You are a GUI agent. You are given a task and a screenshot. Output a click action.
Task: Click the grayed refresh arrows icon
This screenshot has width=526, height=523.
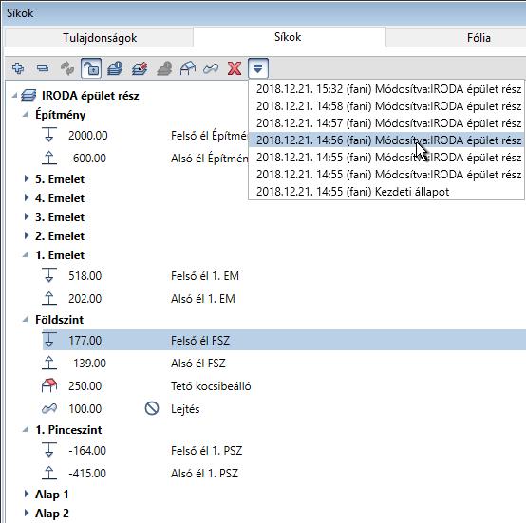click(x=67, y=68)
